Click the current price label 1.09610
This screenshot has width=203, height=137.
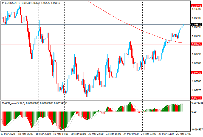196,24
